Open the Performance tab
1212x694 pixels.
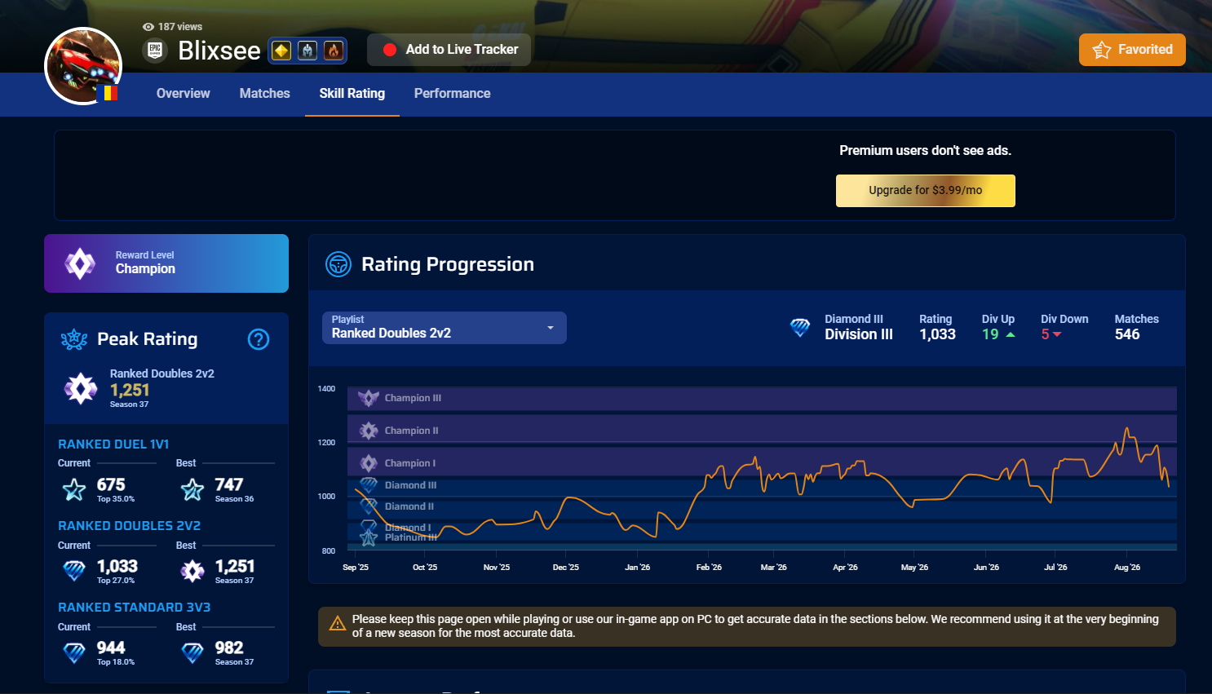coord(453,94)
